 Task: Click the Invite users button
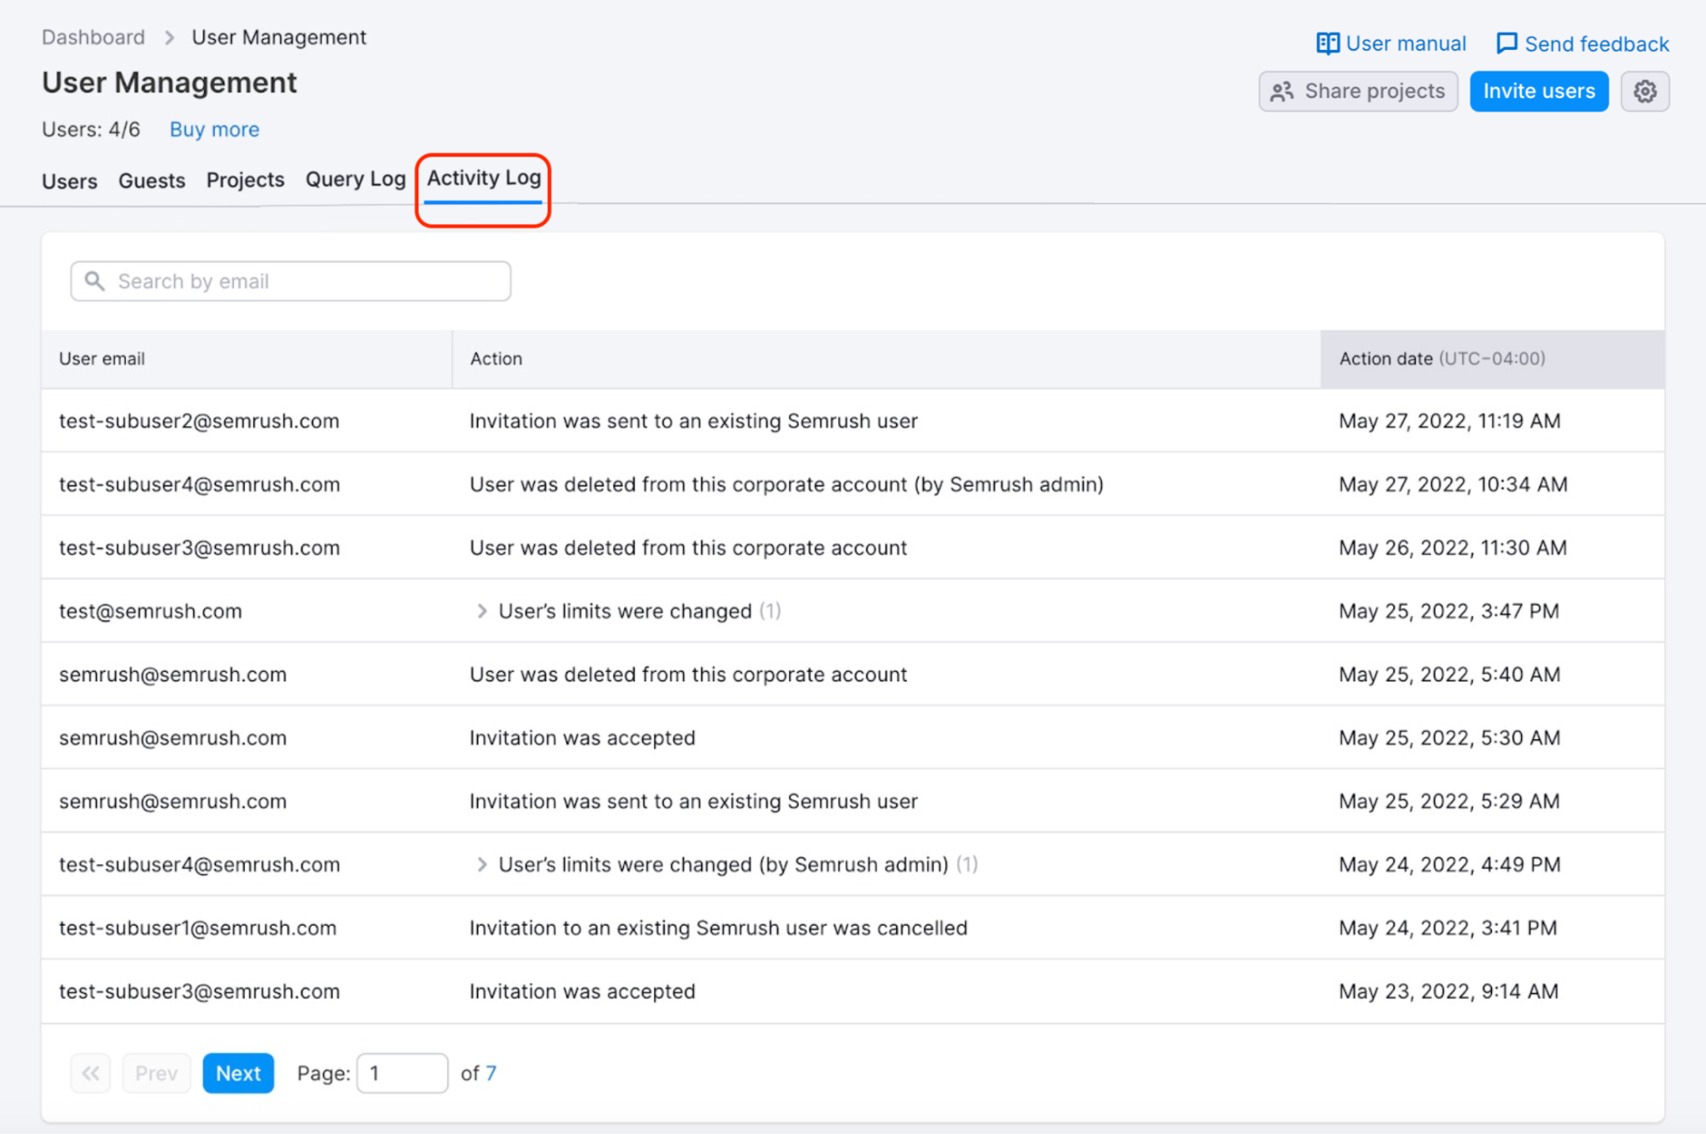[x=1539, y=92]
